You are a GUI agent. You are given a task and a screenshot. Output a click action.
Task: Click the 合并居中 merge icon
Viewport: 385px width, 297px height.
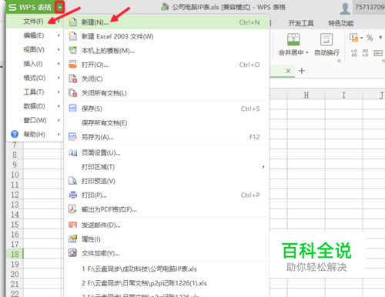[293, 39]
